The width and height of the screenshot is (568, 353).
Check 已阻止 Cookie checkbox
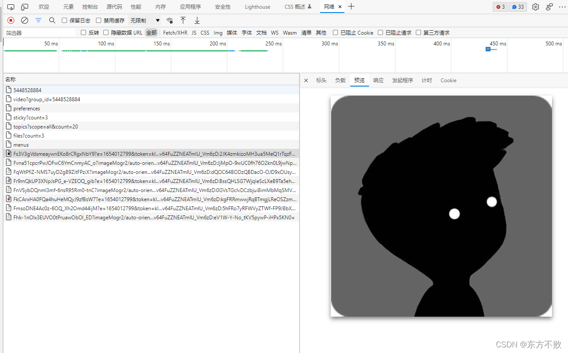click(x=335, y=32)
